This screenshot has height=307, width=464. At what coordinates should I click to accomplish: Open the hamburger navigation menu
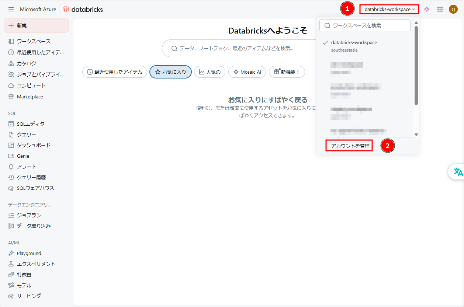point(11,9)
